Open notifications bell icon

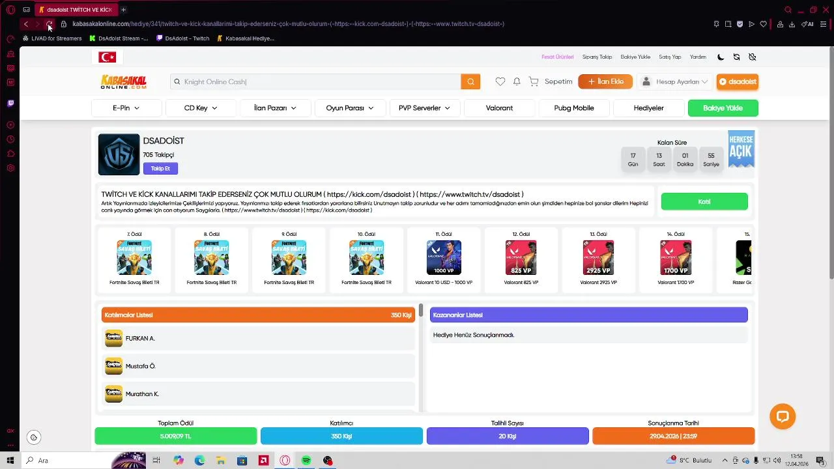click(x=517, y=81)
